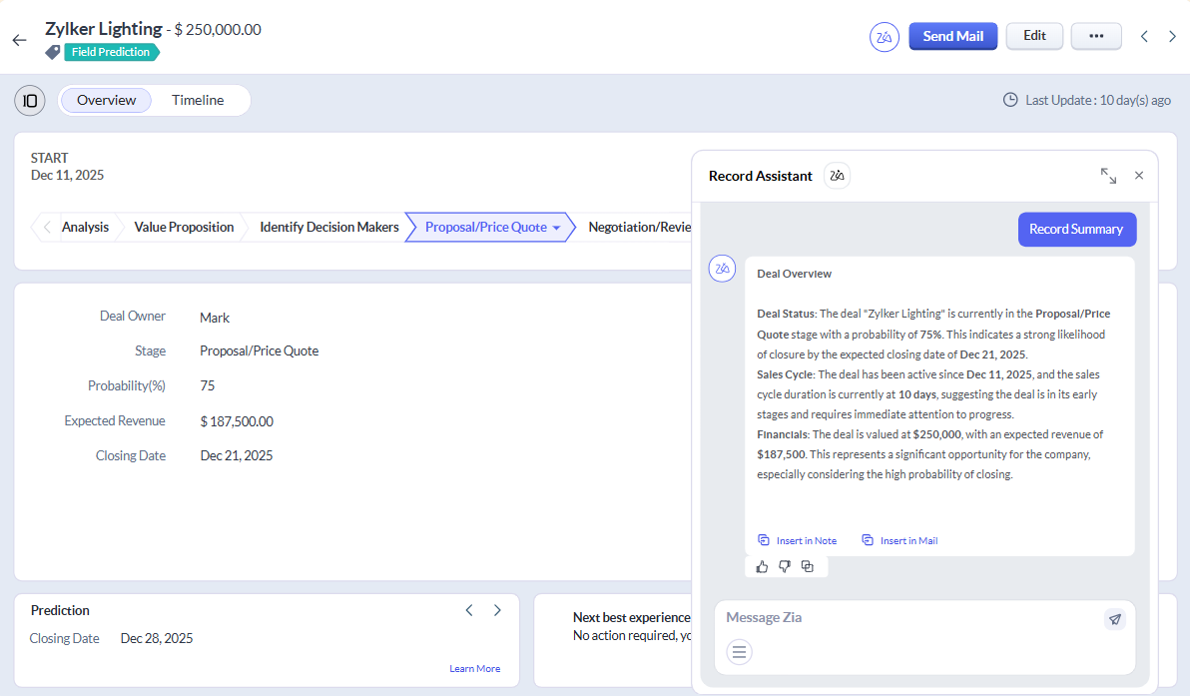1190x696 pixels.
Task: Click the Insert in Note link
Action: (807, 540)
